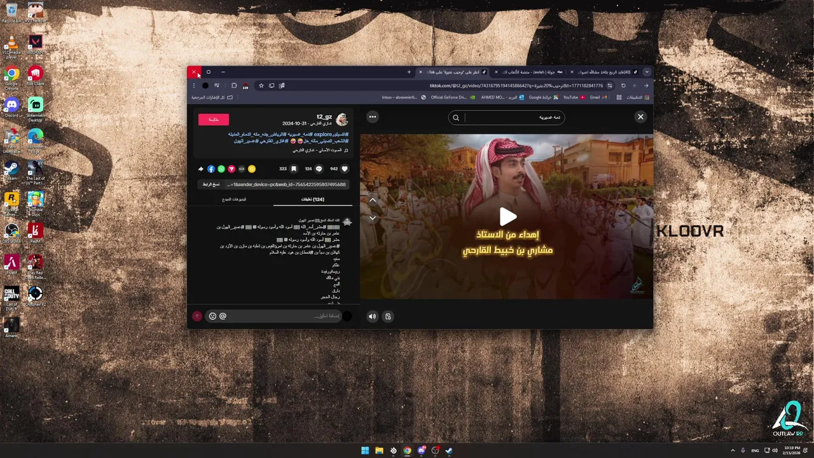Click the copy link button
The height and width of the screenshot is (458, 814).
(x=211, y=184)
